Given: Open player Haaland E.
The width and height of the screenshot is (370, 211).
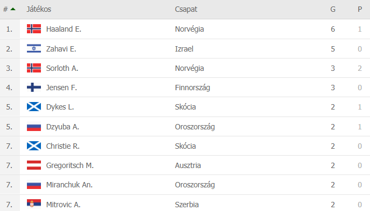Looking at the screenshot, I should point(64,29).
